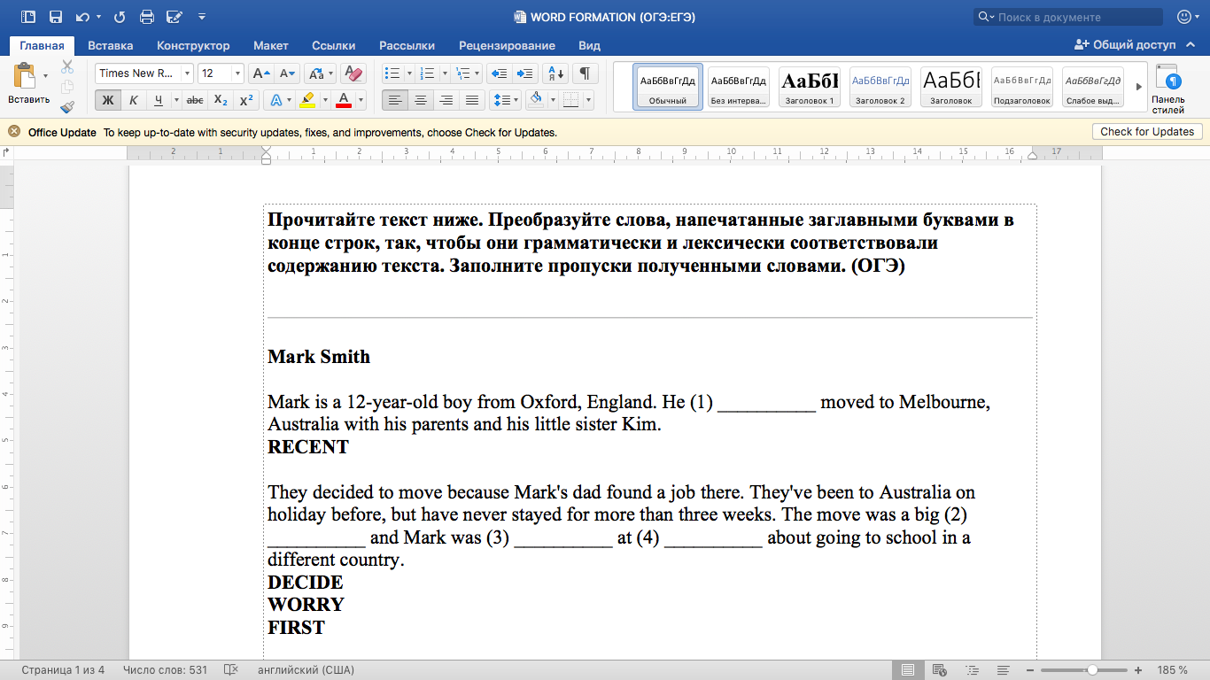
Task: Toggle italic (К) formatting
Action: [133, 100]
